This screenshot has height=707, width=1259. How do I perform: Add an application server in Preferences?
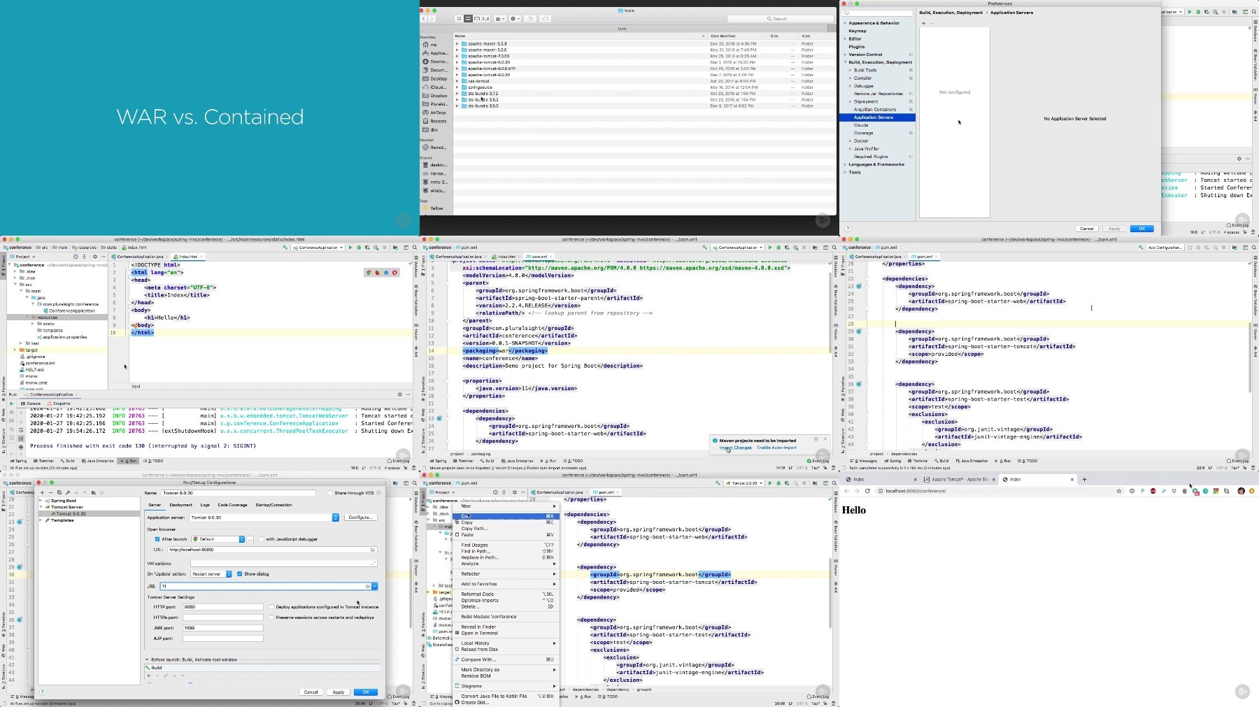click(x=923, y=23)
